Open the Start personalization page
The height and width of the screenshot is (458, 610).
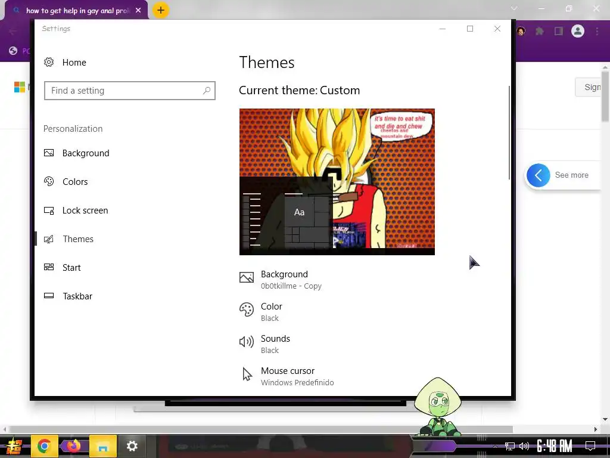coord(71,268)
